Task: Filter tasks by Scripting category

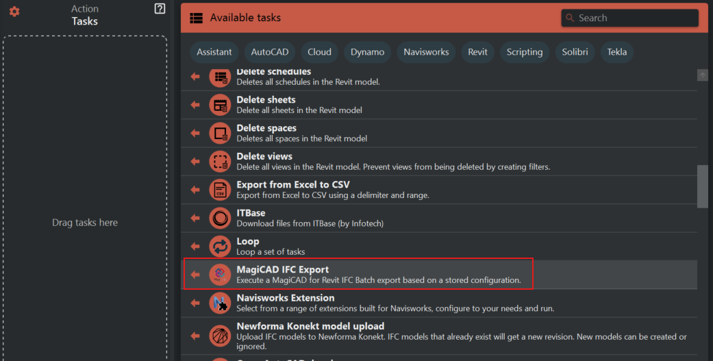Action: click(525, 52)
